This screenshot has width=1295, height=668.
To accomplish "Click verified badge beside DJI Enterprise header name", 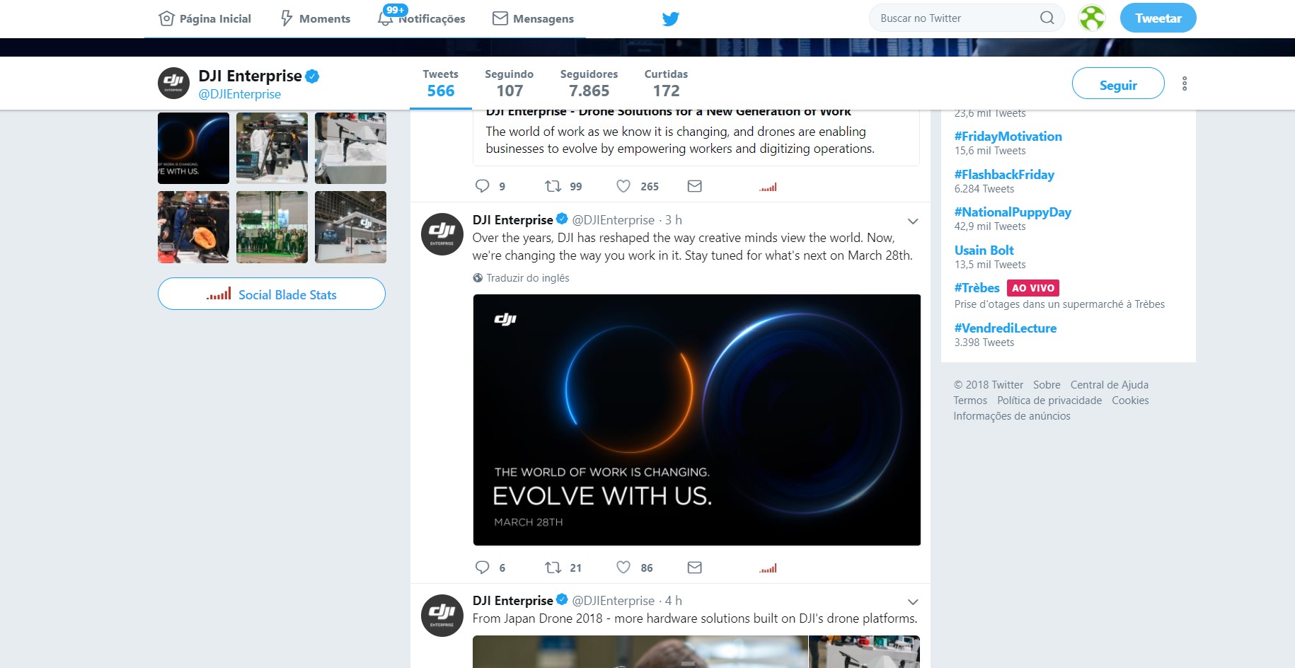I will click(312, 76).
